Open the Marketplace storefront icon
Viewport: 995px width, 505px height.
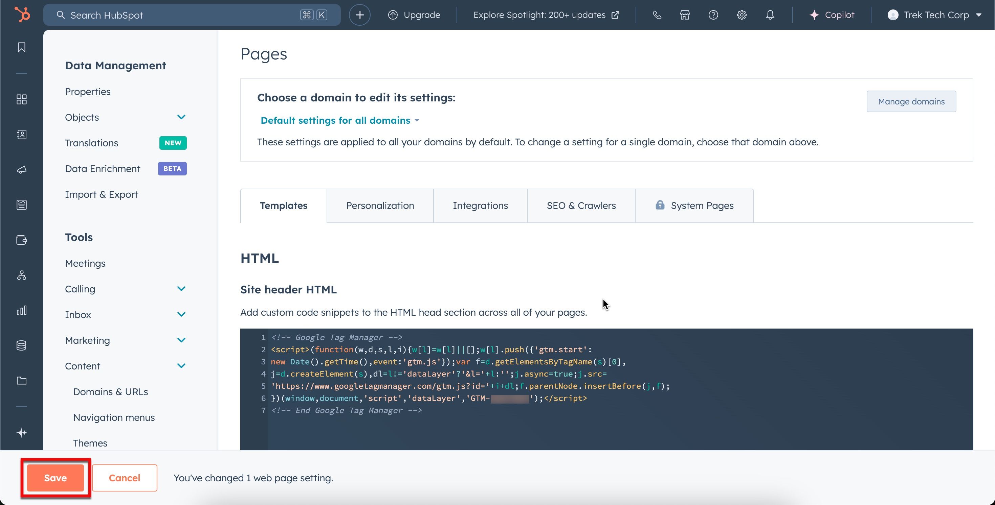click(x=685, y=15)
